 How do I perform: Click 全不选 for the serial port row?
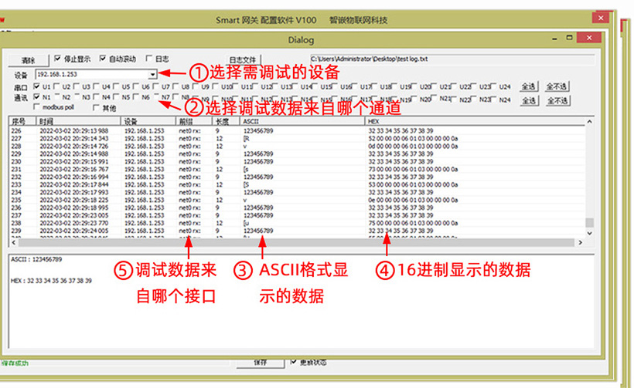click(556, 87)
